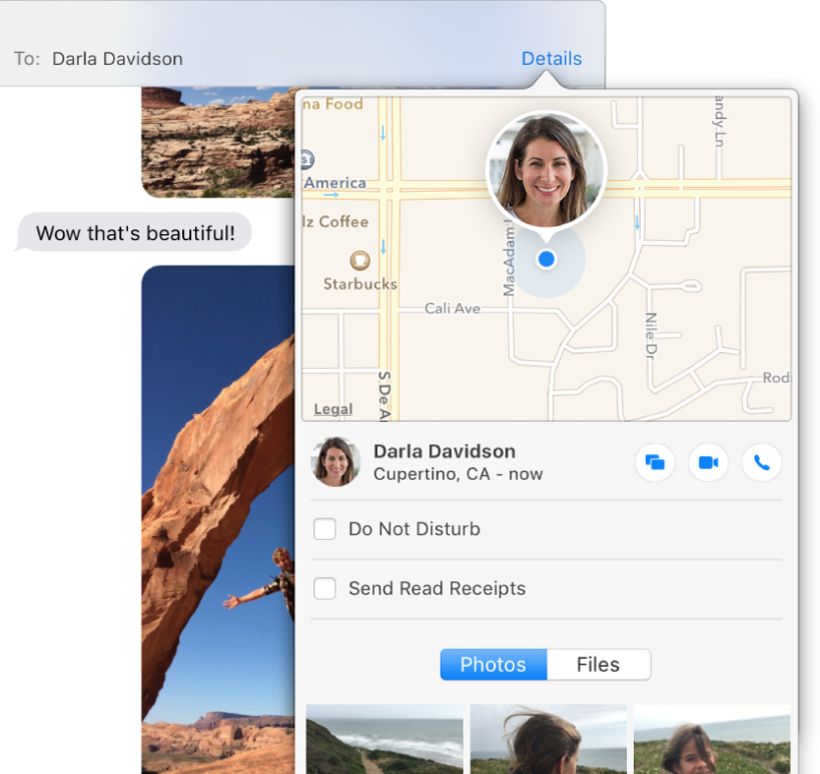
Task: Click the To: Darla Davidson recipient field
Action: click(x=117, y=58)
